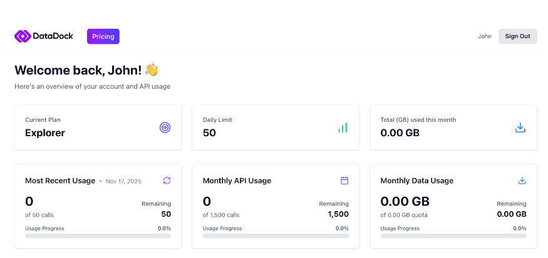Click the John username in header

485,36
